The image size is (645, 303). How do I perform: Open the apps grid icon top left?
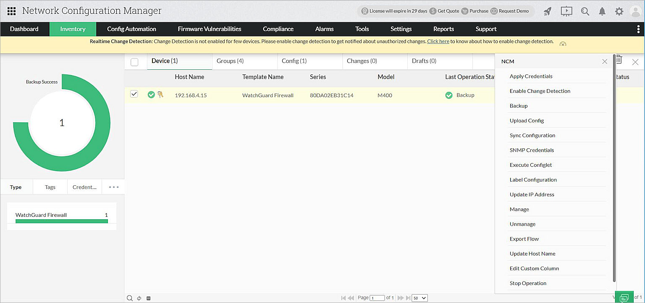point(11,11)
